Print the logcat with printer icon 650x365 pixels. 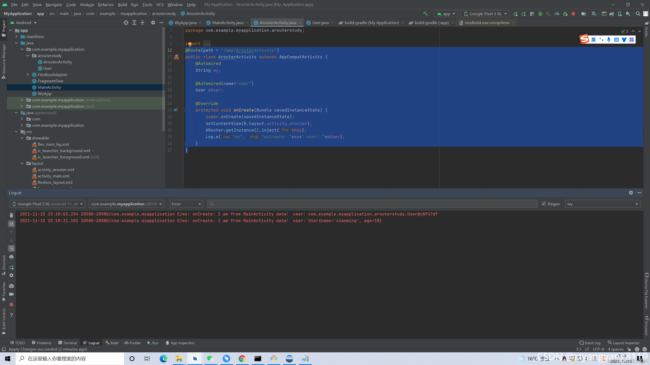(11, 257)
